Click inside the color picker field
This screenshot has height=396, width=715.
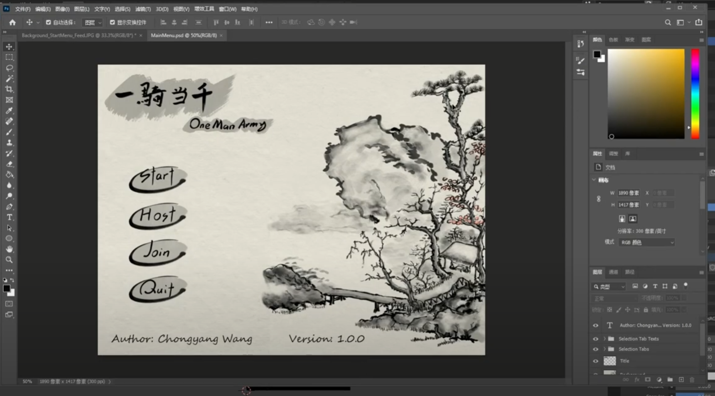pyautogui.click(x=646, y=94)
